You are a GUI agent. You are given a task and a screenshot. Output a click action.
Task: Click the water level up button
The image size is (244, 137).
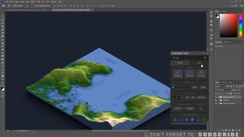187,97
